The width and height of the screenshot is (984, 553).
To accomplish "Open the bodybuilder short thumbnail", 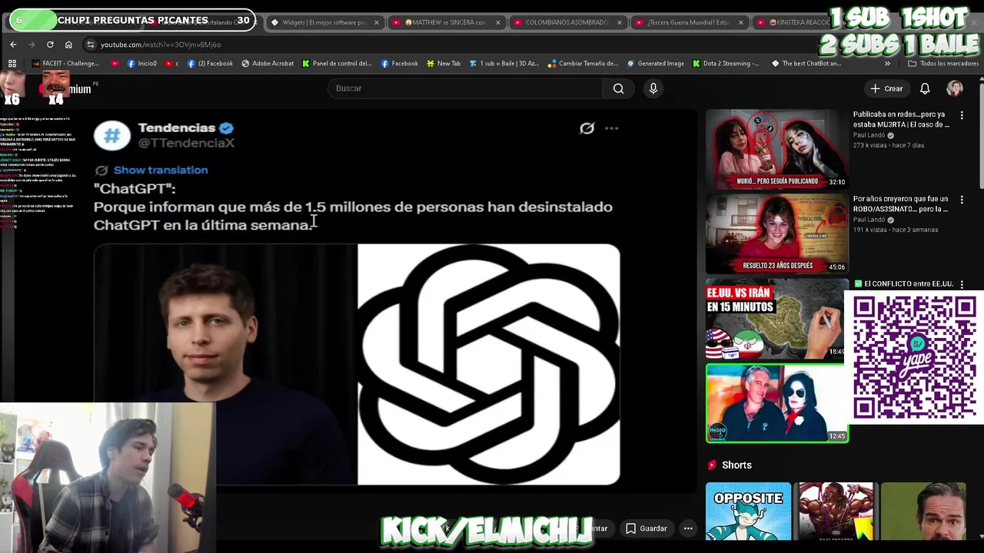I will click(836, 512).
